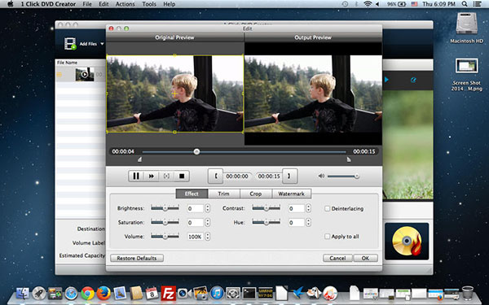Click the left trim marker below timeline

139,159
